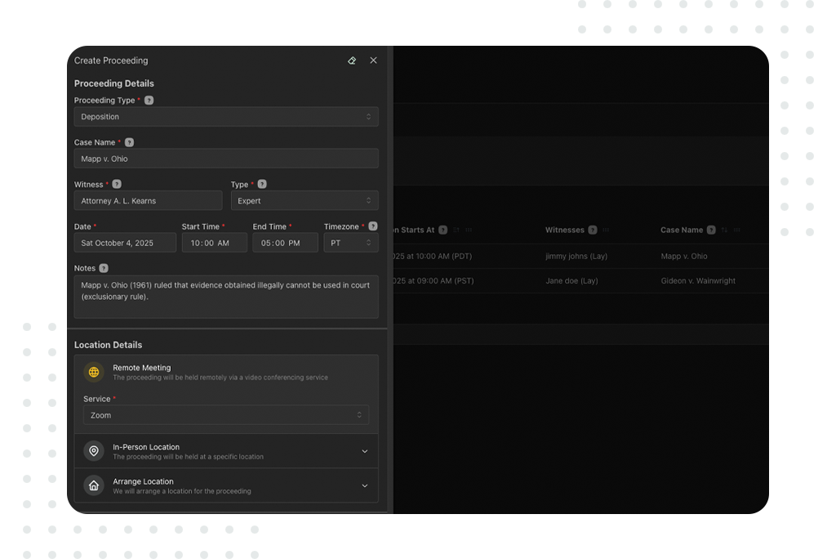This screenshot has height=559, width=836.
Task: Click the map pin In-Person Location icon
Action: pyautogui.click(x=94, y=451)
